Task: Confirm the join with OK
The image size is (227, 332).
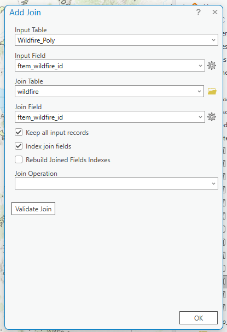Action: [199, 318]
